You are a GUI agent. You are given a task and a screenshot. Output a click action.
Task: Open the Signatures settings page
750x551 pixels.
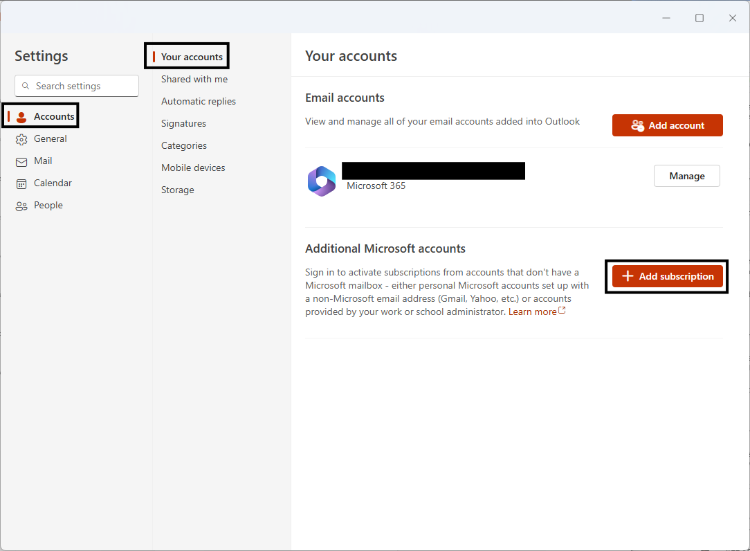(183, 123)
